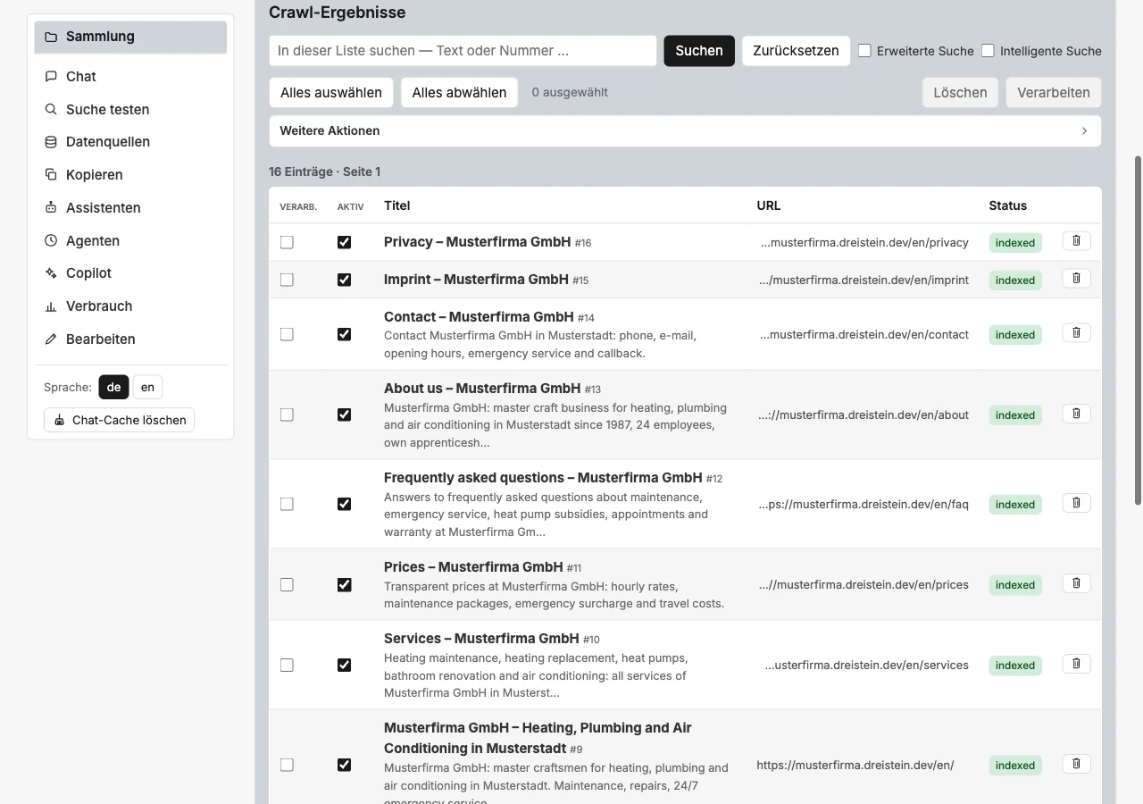Open the Bearbeiten sidebar item
This screenshot has height=804, width=1143.
130,339
